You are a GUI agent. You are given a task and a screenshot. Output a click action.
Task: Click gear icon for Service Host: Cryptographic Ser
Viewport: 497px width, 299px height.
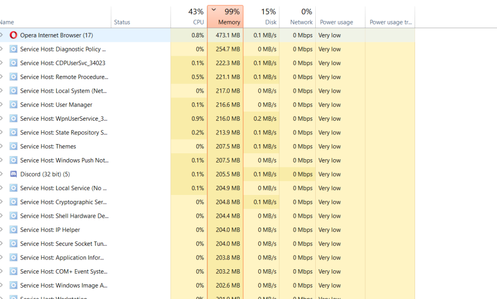[14, 202]
